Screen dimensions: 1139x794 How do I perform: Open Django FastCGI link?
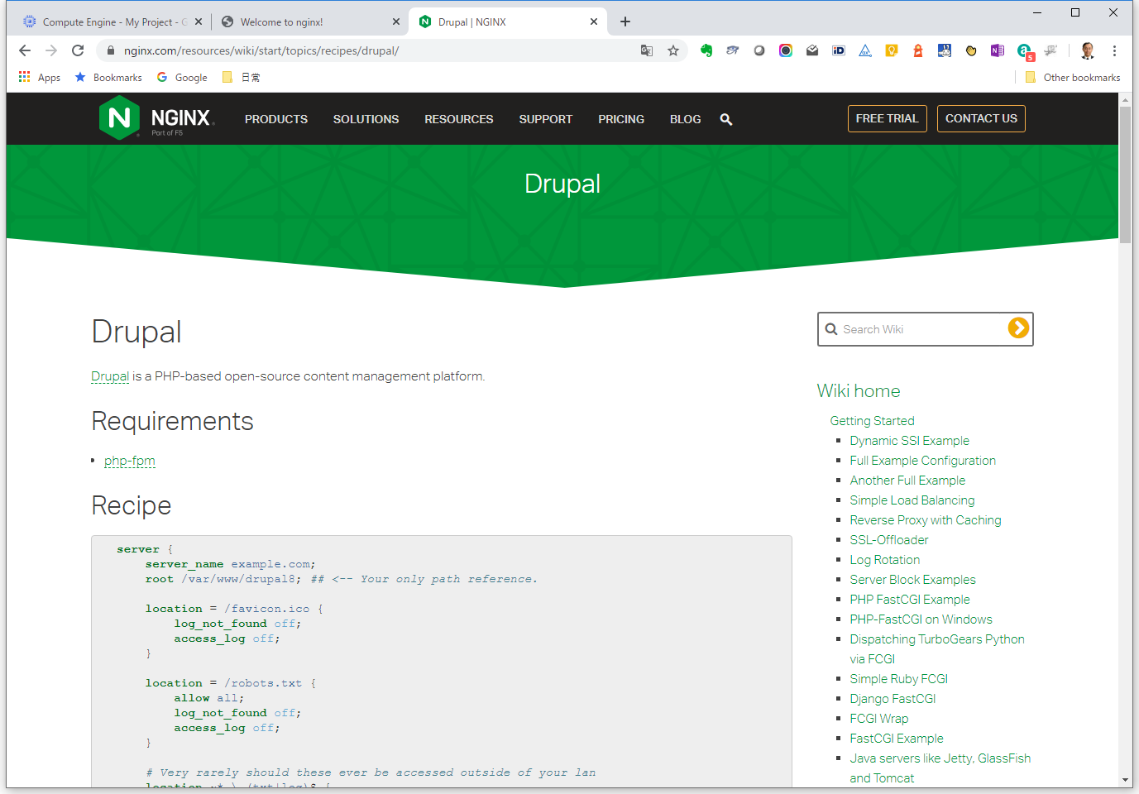pyautogui.click(x=893, y=699)
